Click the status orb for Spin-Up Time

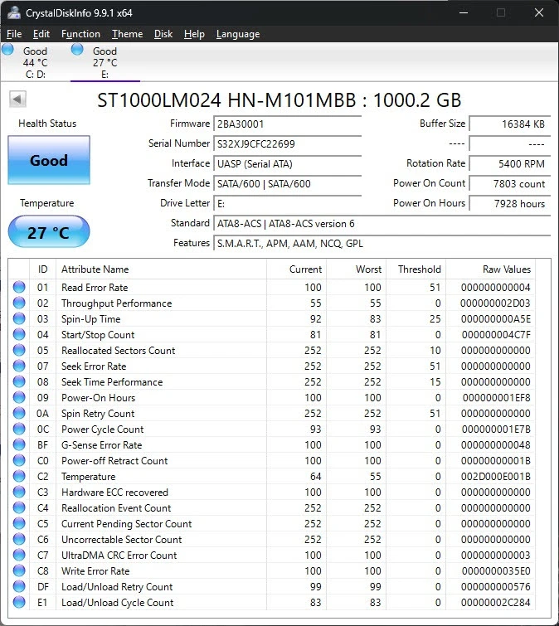19,318
